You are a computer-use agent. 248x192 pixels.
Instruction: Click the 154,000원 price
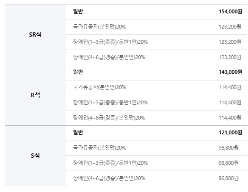click(230, 11)
